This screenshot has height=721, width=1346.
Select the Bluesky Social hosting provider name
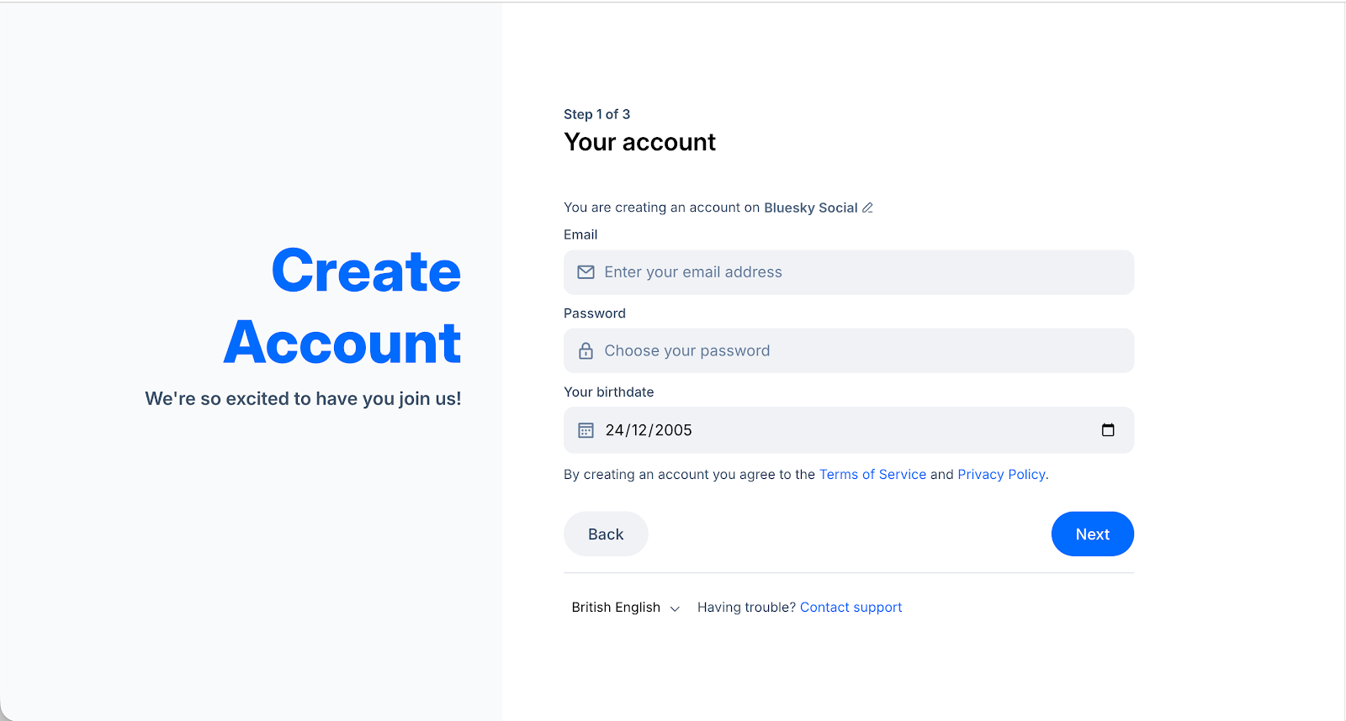810,208
